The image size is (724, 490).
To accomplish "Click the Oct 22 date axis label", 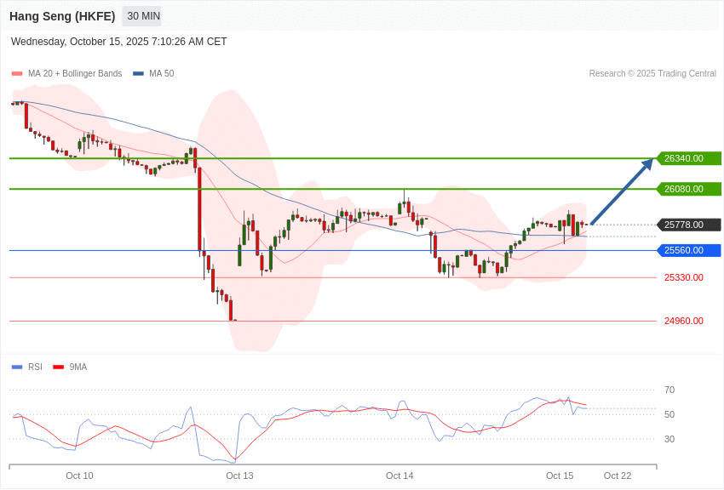I will 618,476.
